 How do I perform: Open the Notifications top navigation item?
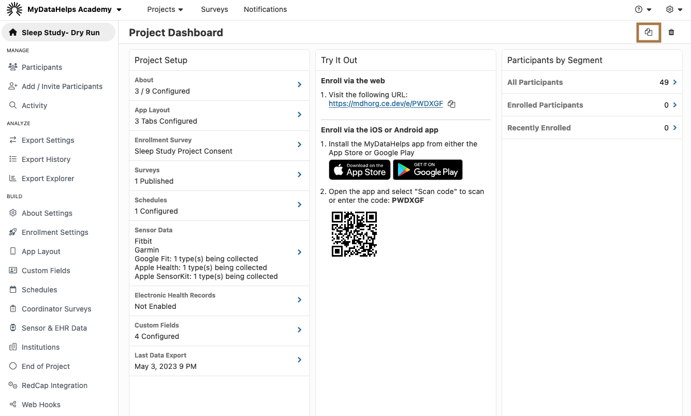(265, 9)
